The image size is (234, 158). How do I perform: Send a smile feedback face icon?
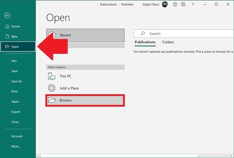pos(175,4)
